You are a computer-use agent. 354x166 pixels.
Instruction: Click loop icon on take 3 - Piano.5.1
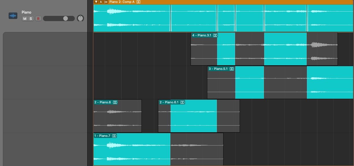coord(232,69)
